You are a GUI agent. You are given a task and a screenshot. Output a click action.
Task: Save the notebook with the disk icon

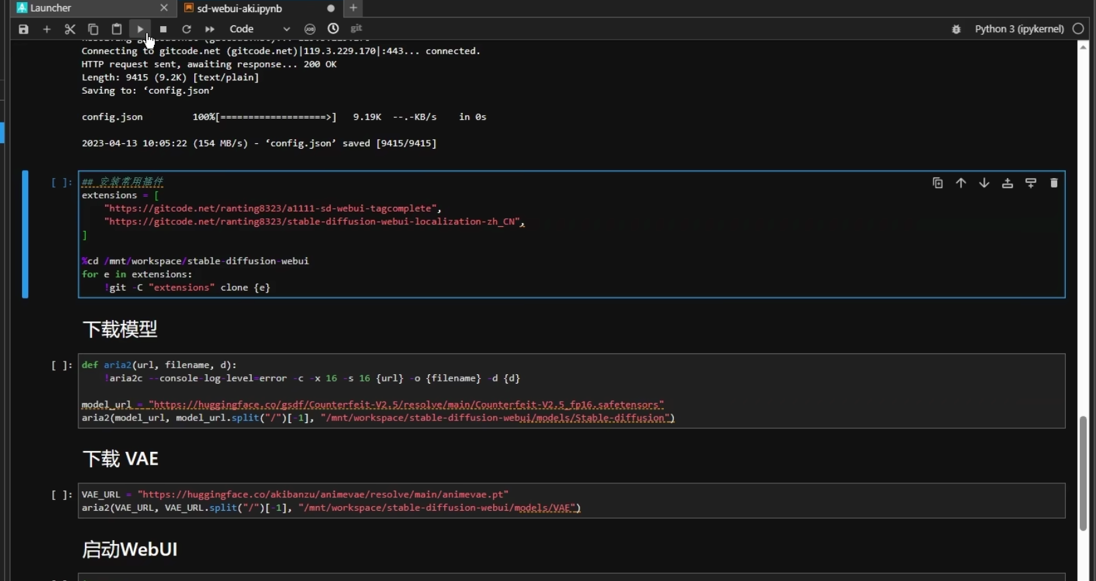(x=23, y=29)
